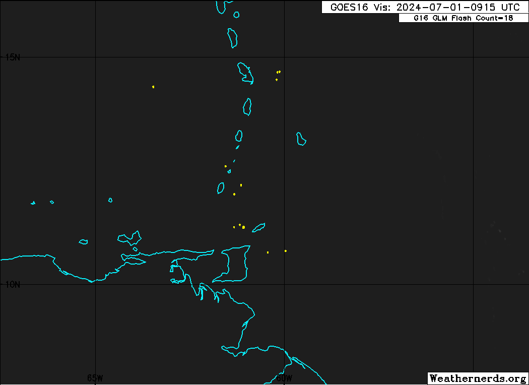529x385 pixels.
Task: Click the Weathernerds.org watermark
Action: click(x=477, y=378)
